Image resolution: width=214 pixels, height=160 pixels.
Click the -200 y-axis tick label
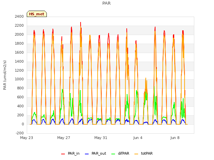click(x=20, y=133)
